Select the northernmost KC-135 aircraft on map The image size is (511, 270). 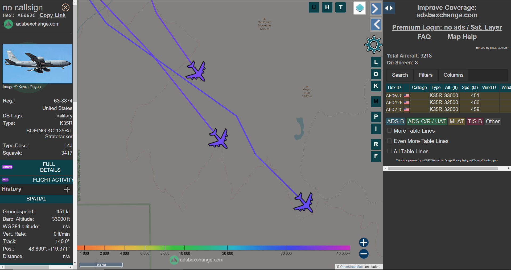196,71
